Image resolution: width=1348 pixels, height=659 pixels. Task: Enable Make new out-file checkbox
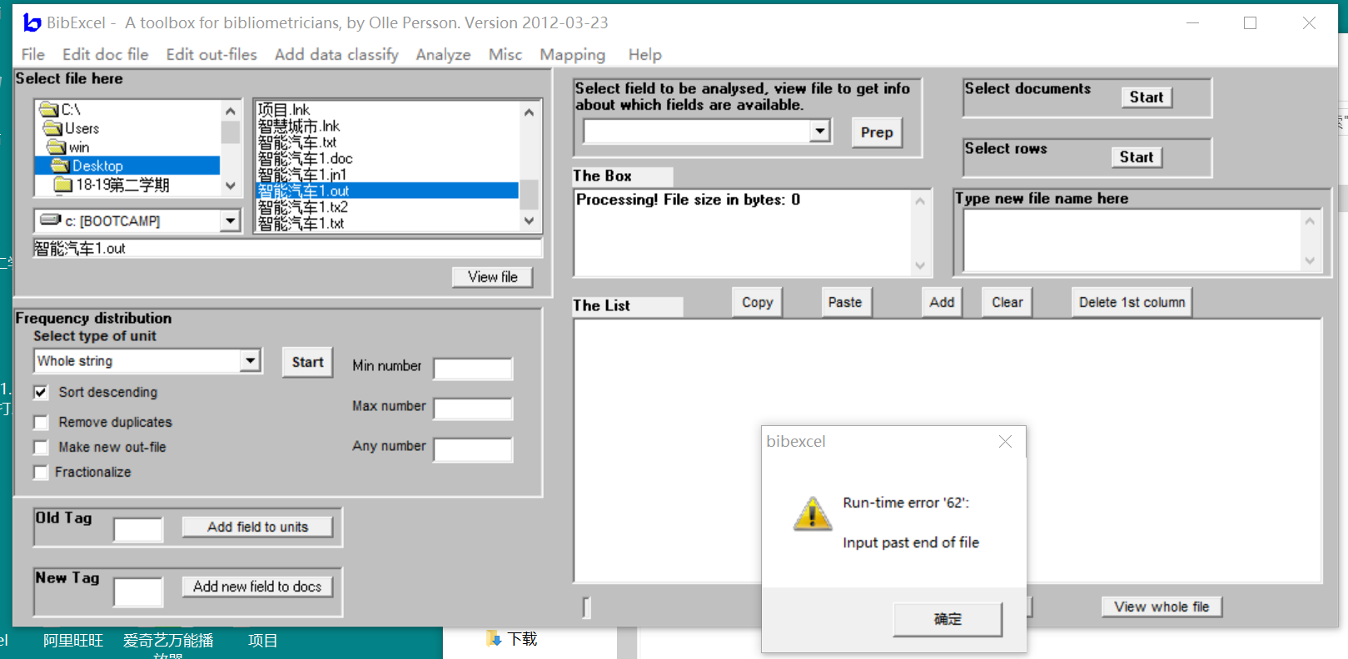tap(41, 447)
